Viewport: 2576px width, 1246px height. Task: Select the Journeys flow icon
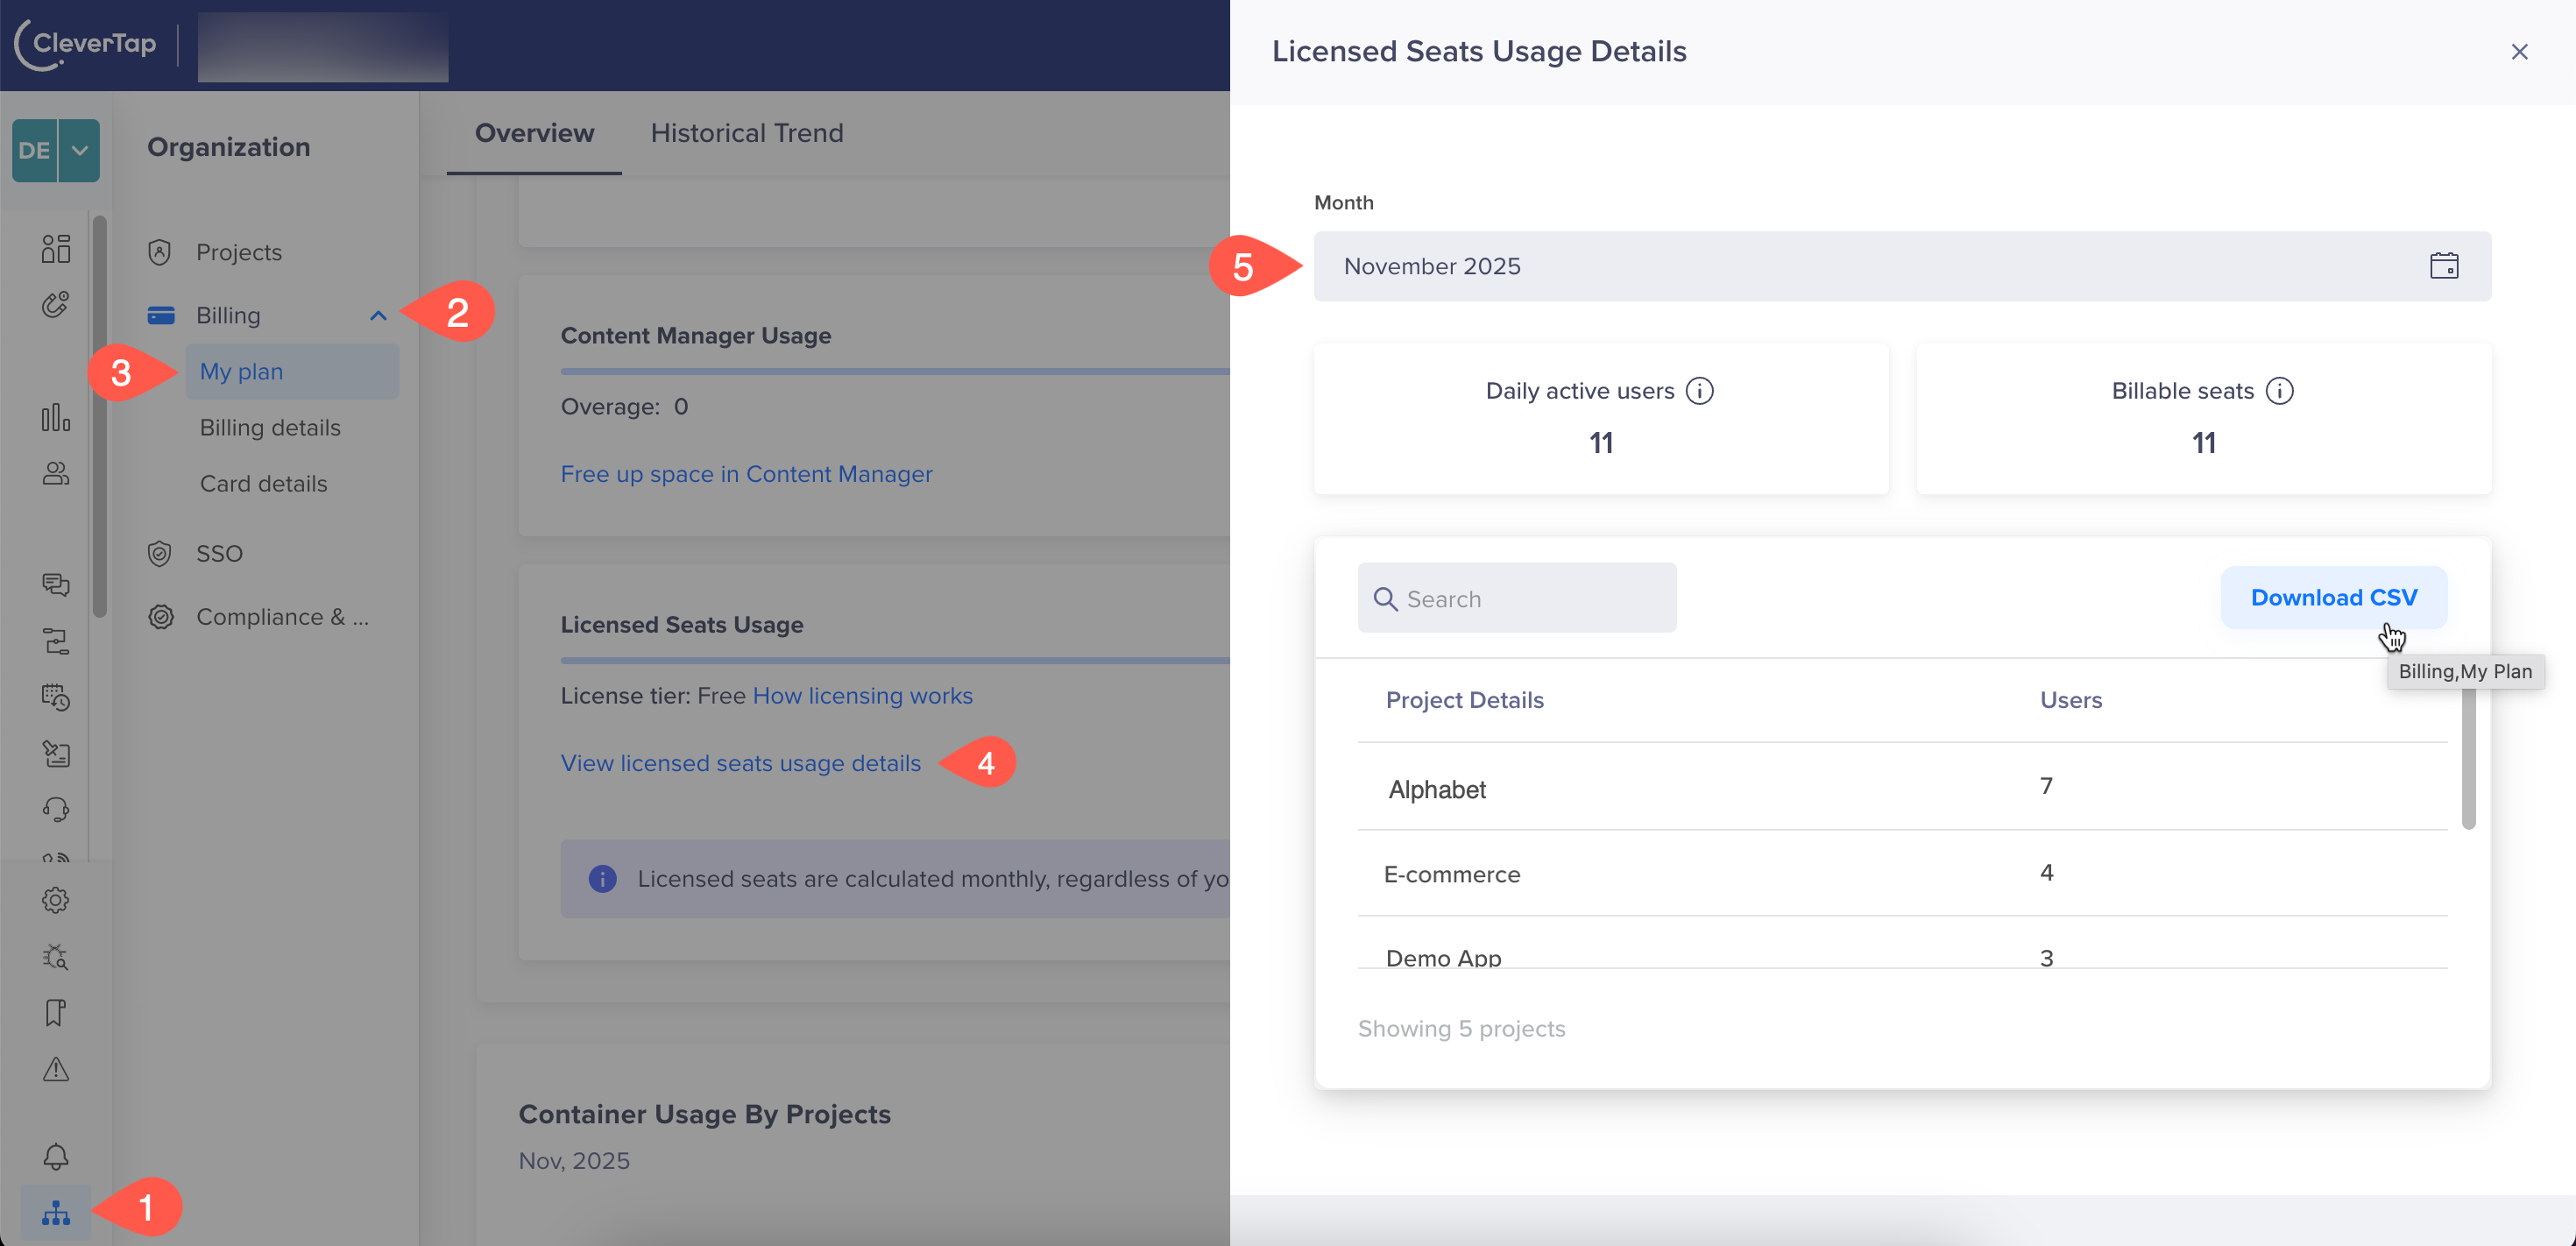tap(55, 641)
